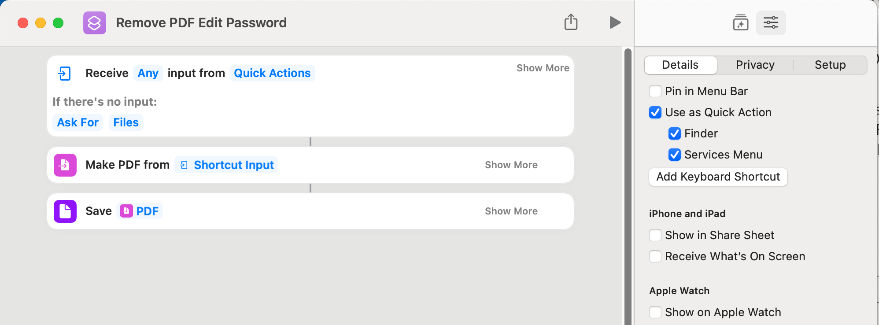Uncheck Use as Quick Action
Viewport: 879px width, 325px height.
[655, 112]
